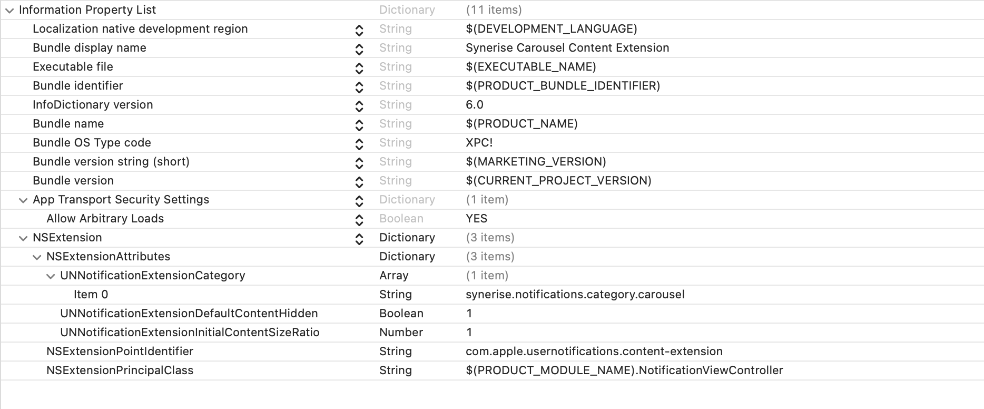
Task: Open key stepper for InfoDictionary version
Action: [359, 106]
